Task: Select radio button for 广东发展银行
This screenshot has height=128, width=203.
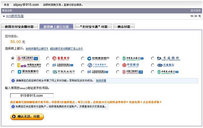Action: [x=83, y=65]
